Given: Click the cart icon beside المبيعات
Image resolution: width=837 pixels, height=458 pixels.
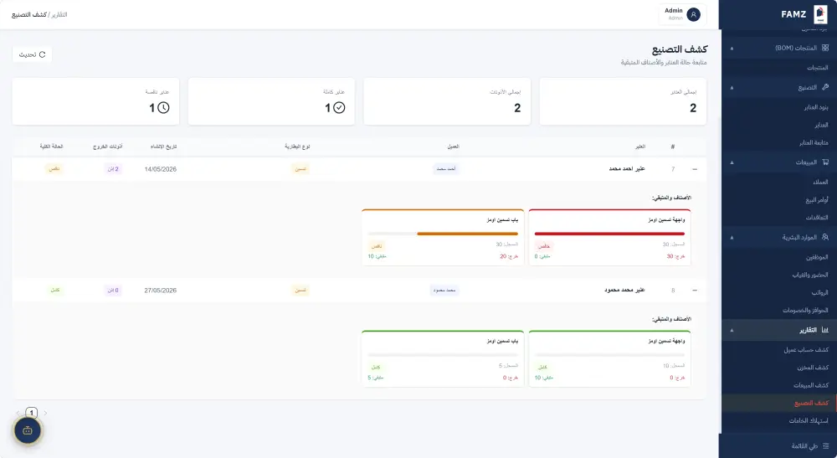Looking at the screenshot, I should point(824,162).
